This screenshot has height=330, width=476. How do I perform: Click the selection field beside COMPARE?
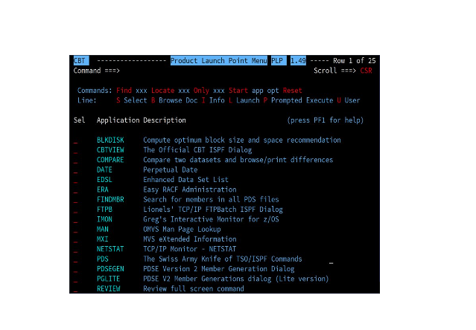click(x=75, y=160)
